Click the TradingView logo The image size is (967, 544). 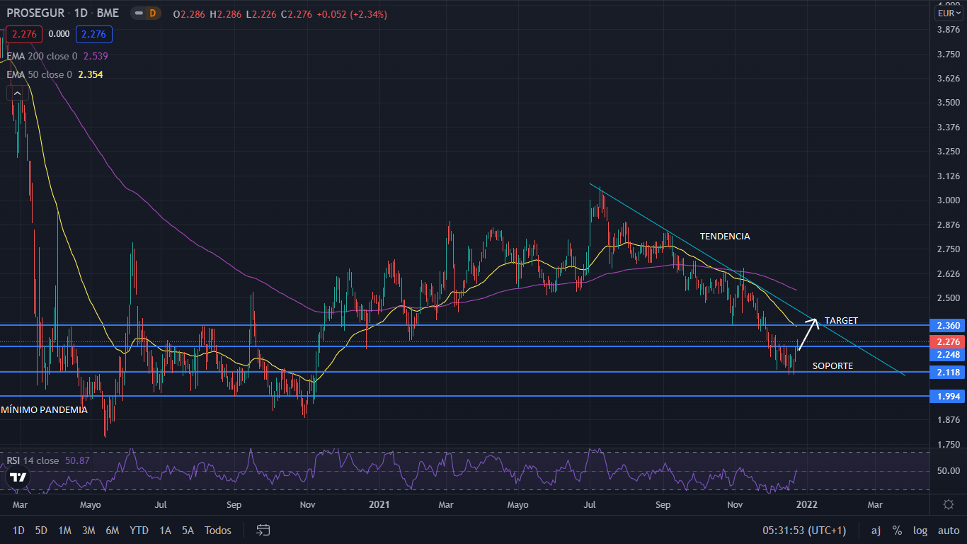coord(18,477)
